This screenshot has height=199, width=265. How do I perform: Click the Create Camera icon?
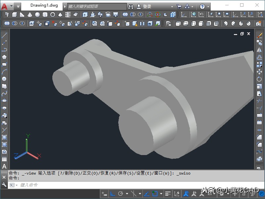(x=259, y=23)
